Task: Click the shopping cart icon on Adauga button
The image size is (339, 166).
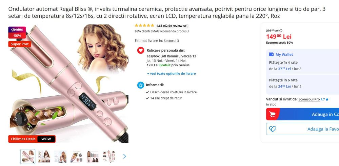Action: pos(272,114)
